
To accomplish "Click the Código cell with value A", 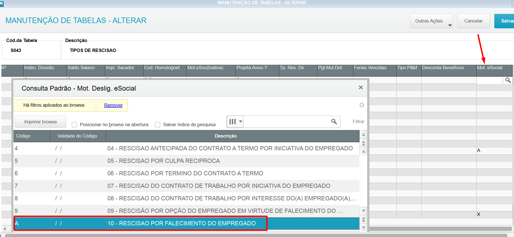I will pos(32,223).
